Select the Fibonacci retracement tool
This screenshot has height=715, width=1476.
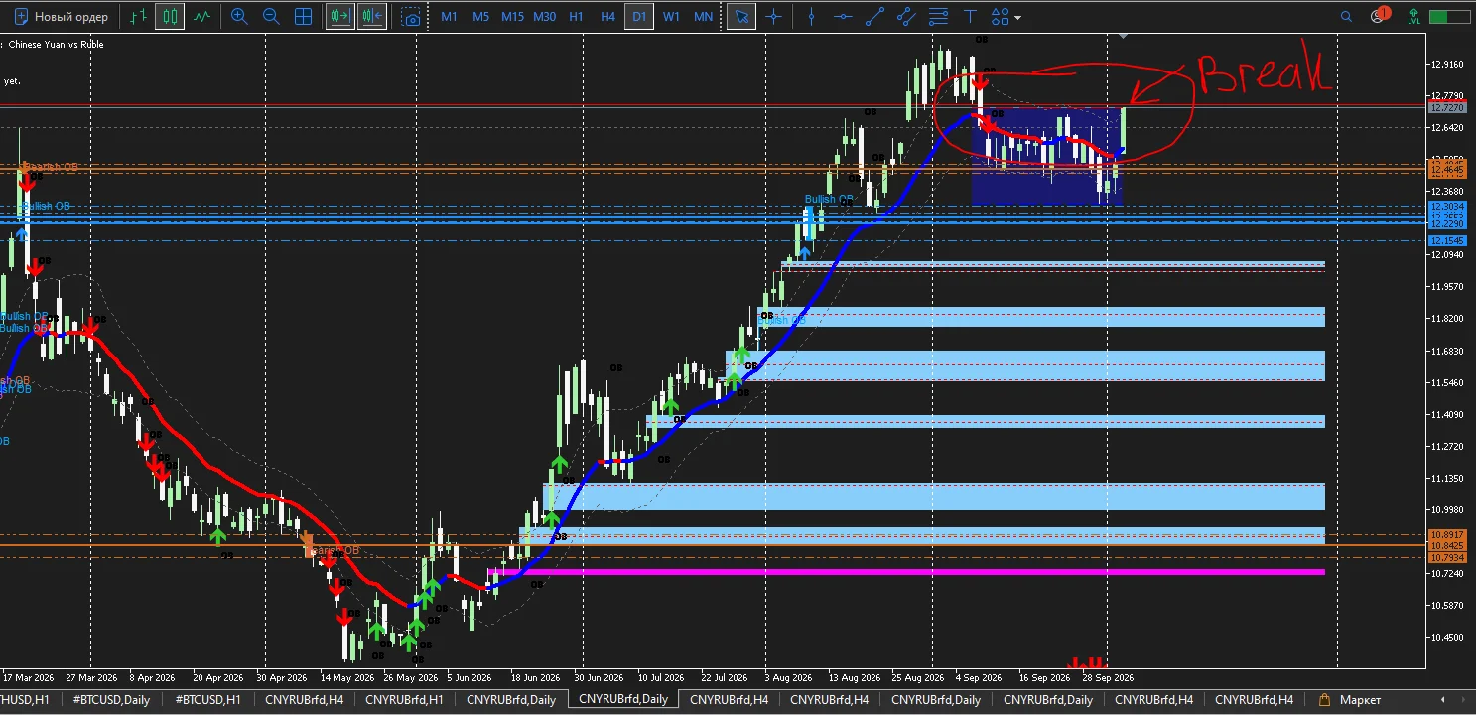(x=938, y=17)
